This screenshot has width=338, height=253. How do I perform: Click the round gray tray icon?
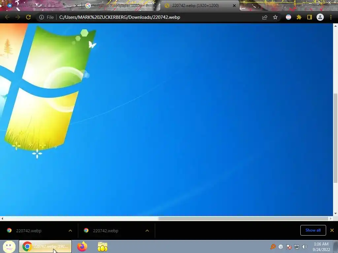click(x=281, y=247)
